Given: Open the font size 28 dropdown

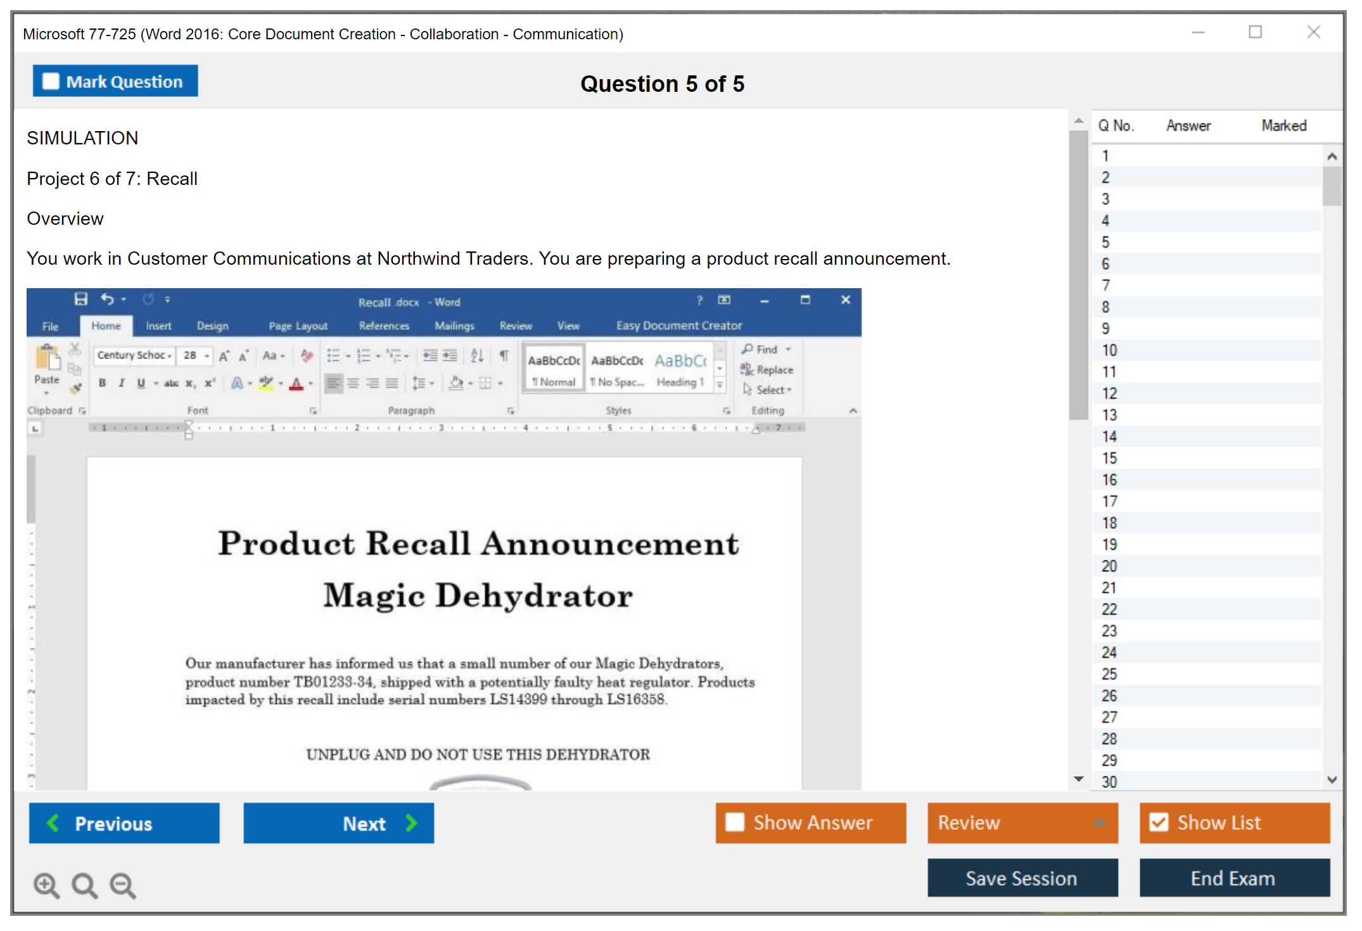Looking at the screenshot, I should pos(207,355).
